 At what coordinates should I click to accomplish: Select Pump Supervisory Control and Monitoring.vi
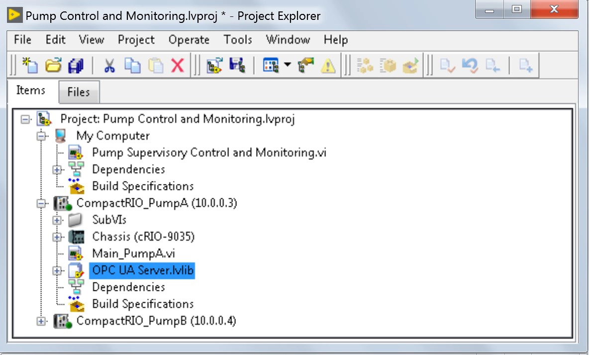[209, 153]
